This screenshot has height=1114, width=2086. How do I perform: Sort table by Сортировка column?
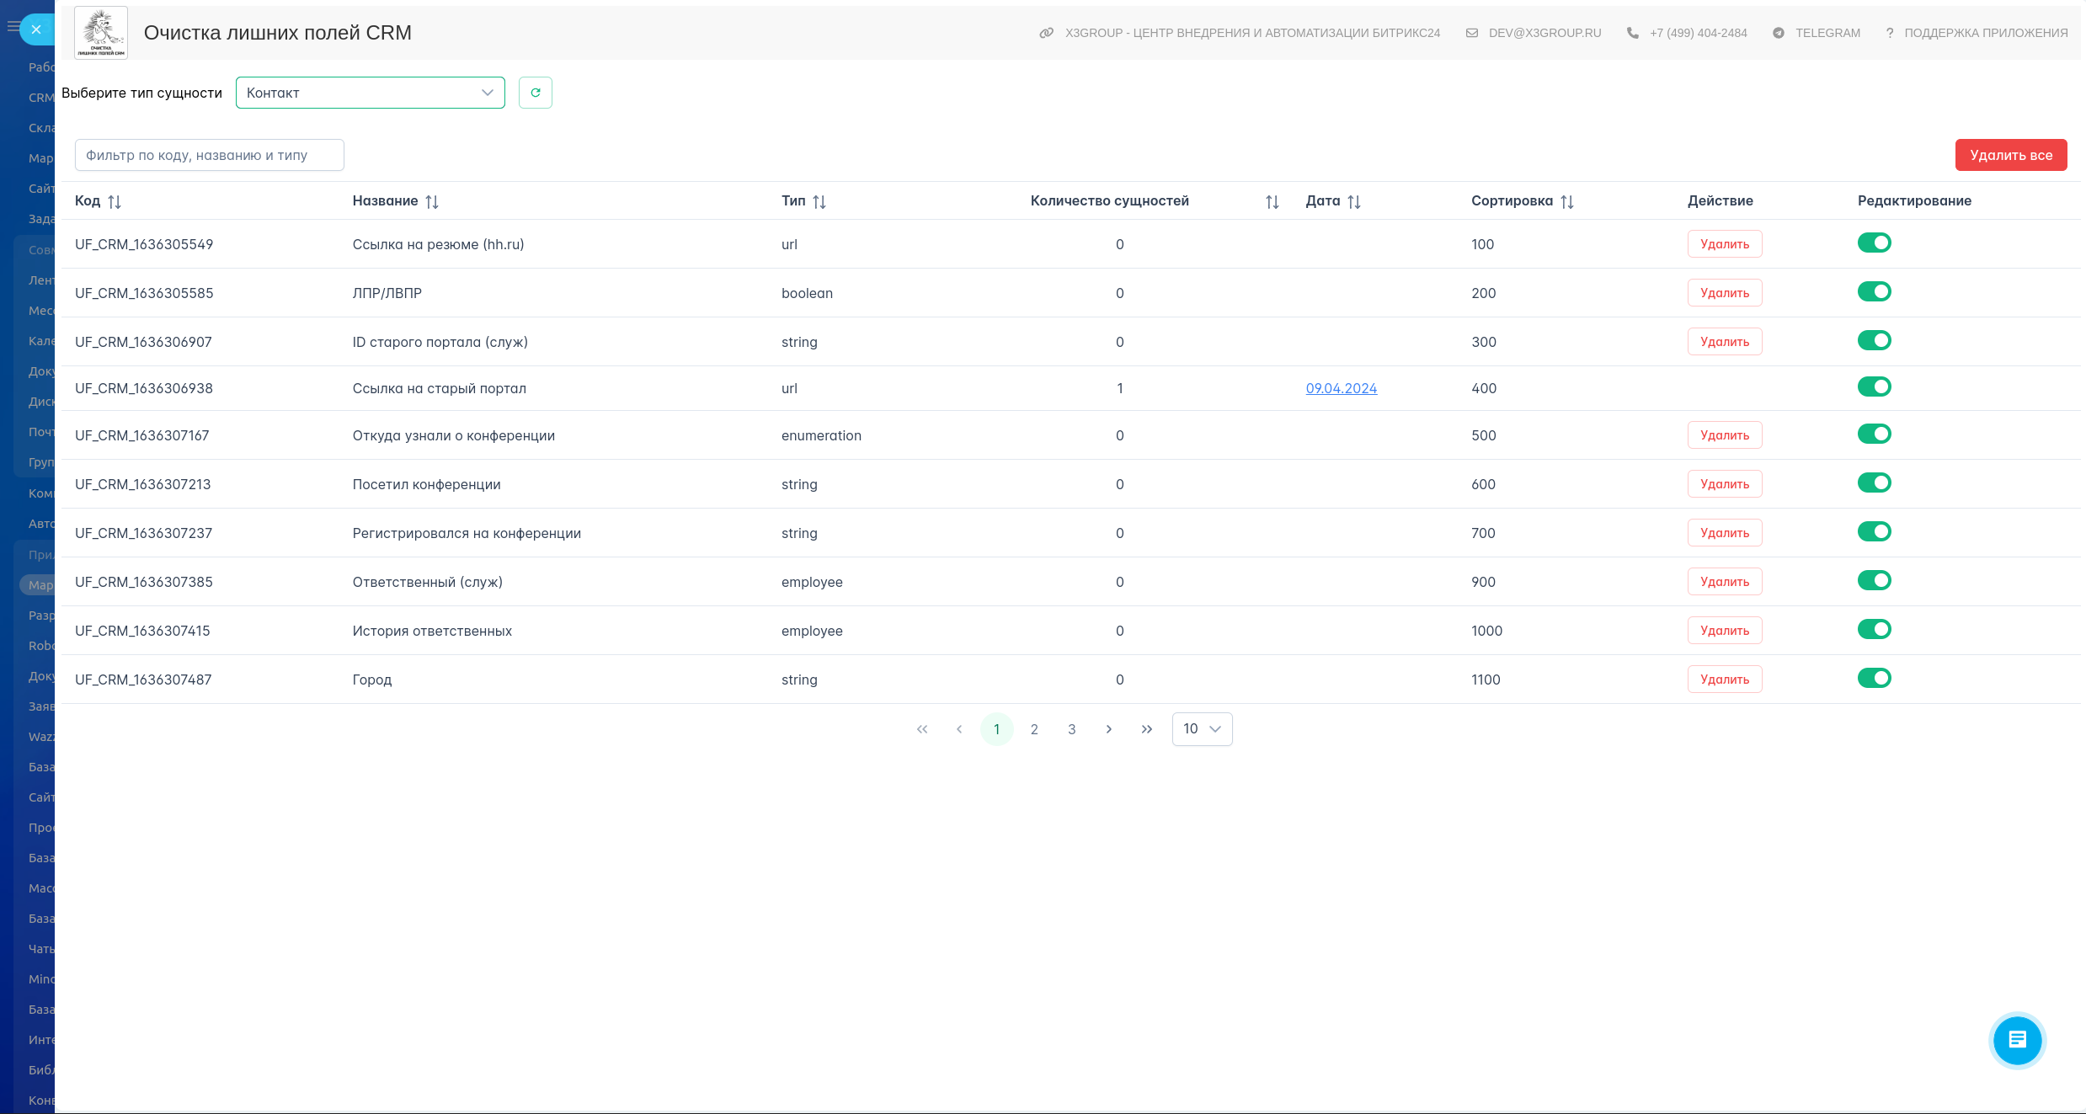click(1566, 201)
